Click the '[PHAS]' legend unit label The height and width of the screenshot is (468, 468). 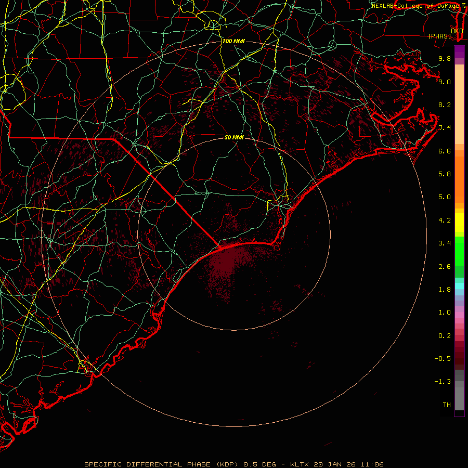coord(439,36)
